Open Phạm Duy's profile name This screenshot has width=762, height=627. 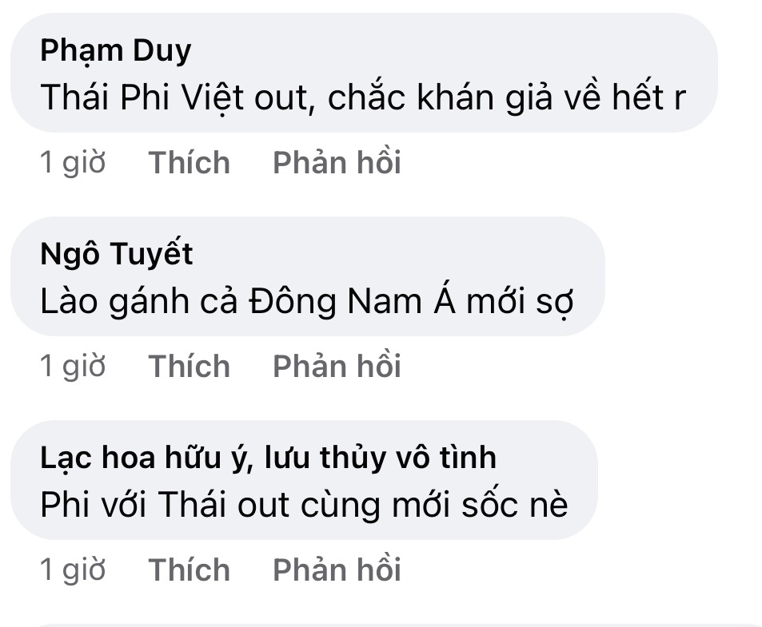[116, 52]
